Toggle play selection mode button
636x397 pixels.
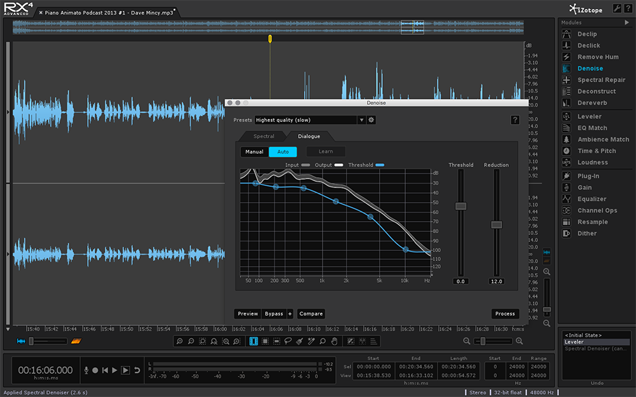(x=126, y=370)
